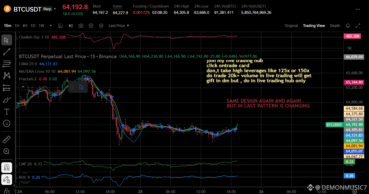Click the orange 64,081.94 price label
Viewport: 369px width, 194px height.
[354, 146]
